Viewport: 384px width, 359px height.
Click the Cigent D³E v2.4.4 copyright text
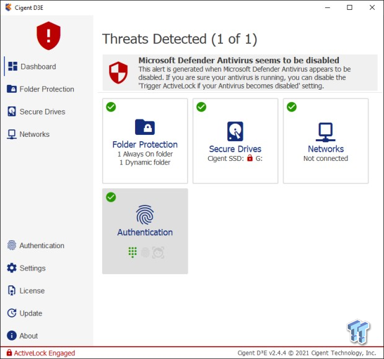(307, 353)
